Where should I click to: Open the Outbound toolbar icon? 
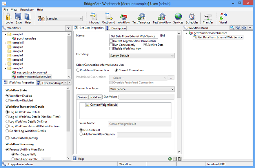108,16
